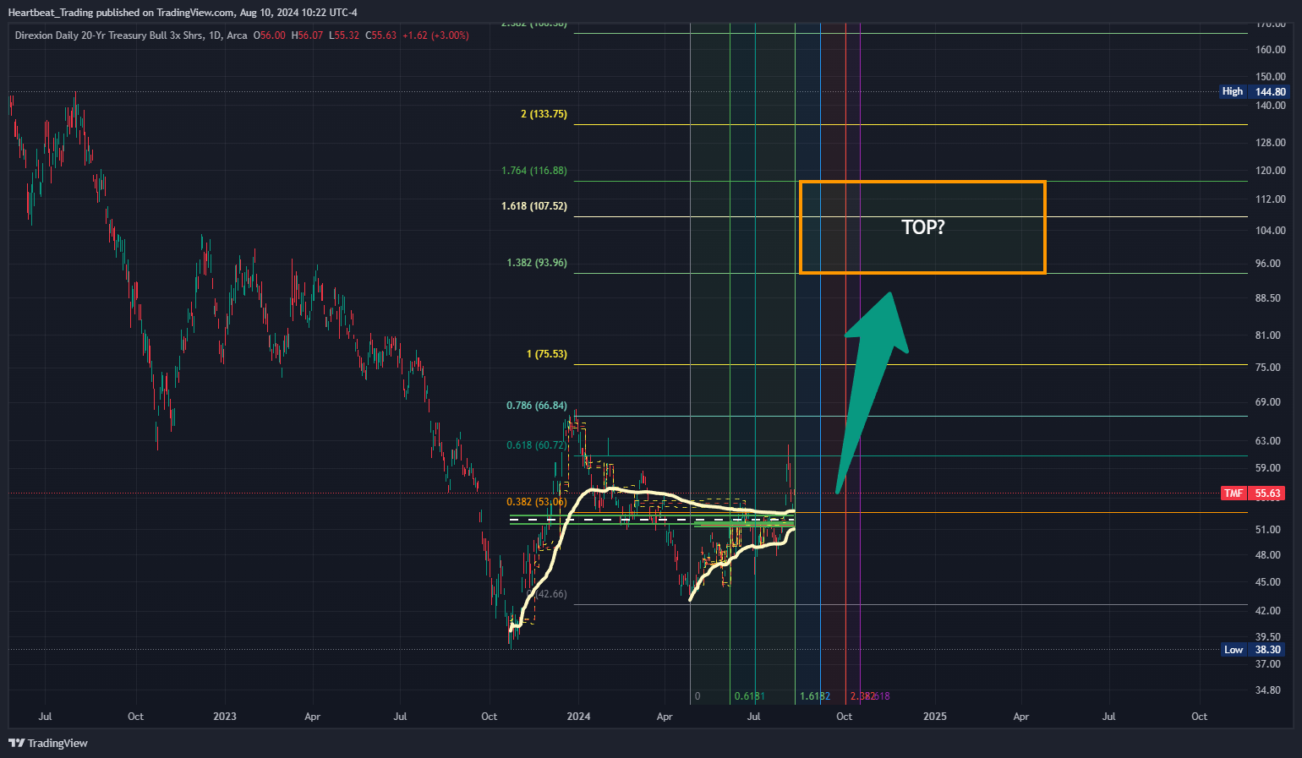
Task: Select the 2 (133.75) Fibonacci level label
Action: (x=544, y=114)
